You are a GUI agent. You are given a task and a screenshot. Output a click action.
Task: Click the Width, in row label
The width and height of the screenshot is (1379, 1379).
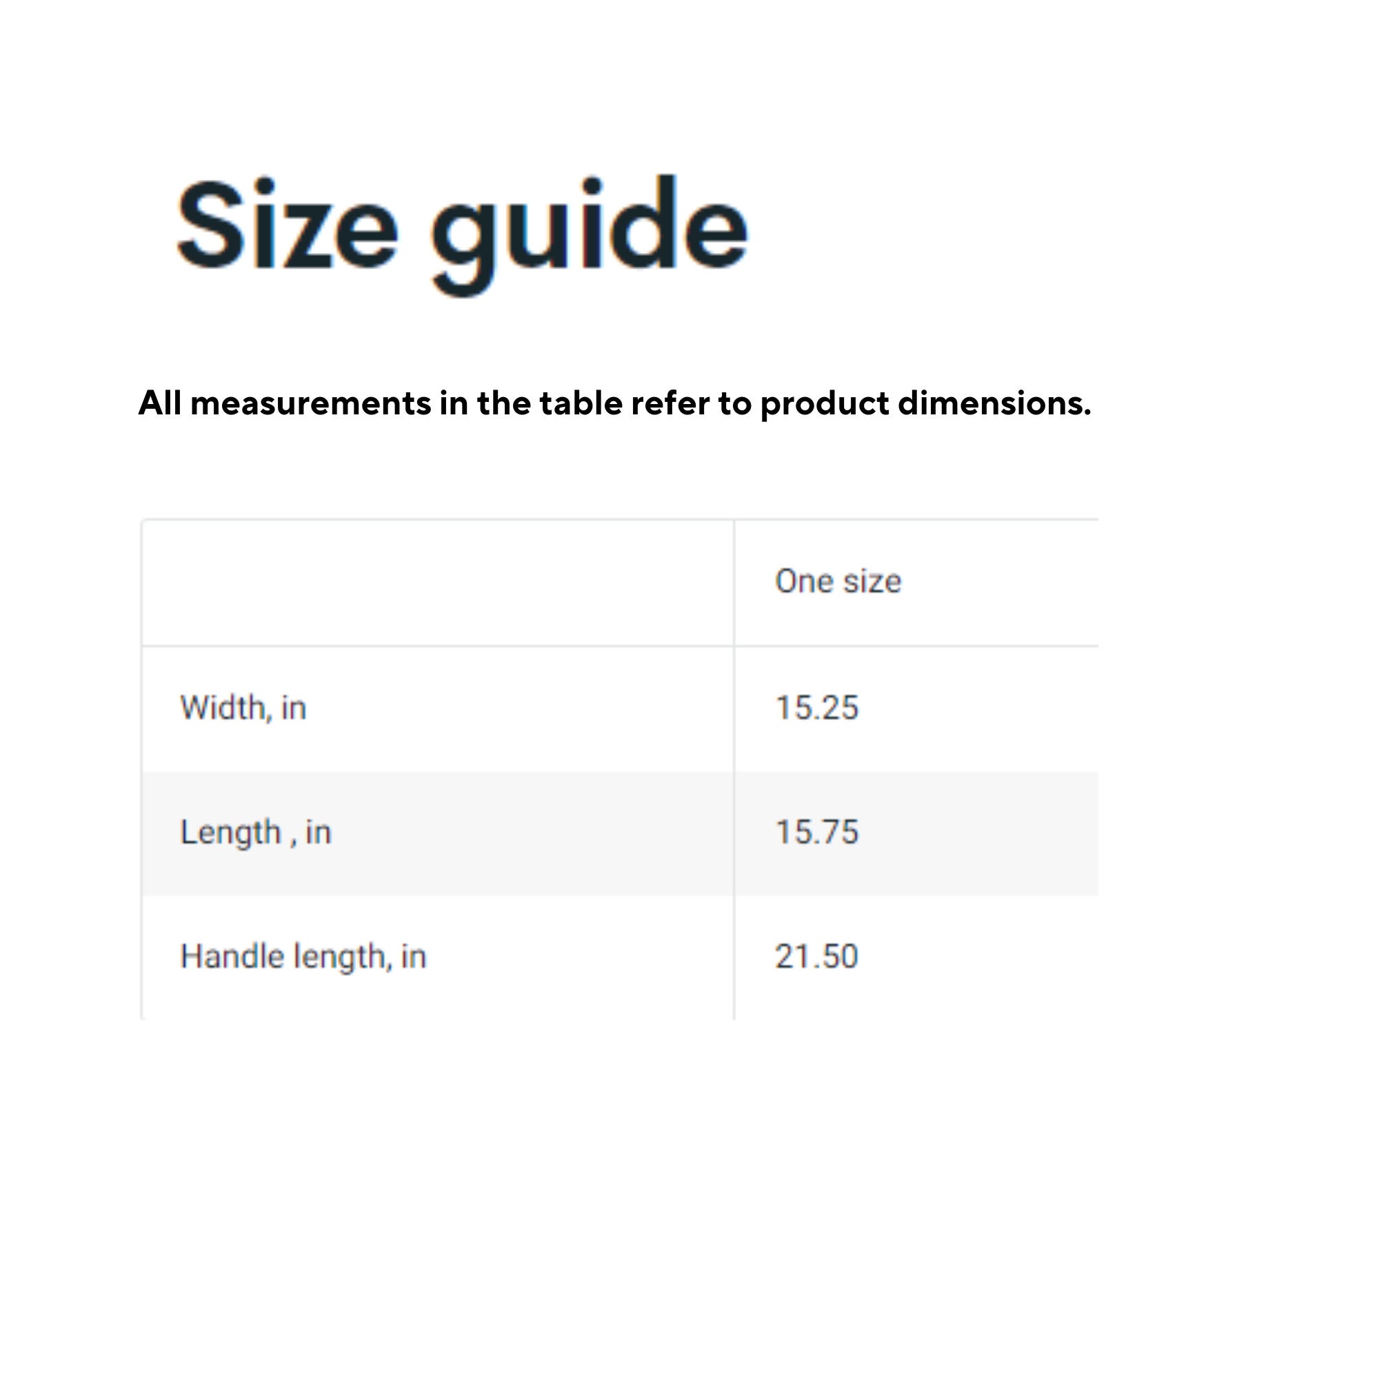coord(243,708)
